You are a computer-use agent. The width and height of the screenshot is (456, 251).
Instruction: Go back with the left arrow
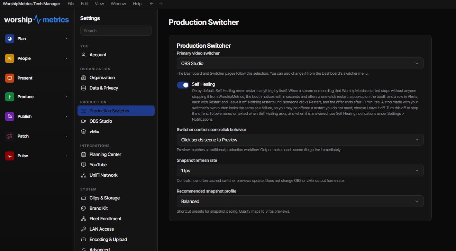tap(151, 3)
